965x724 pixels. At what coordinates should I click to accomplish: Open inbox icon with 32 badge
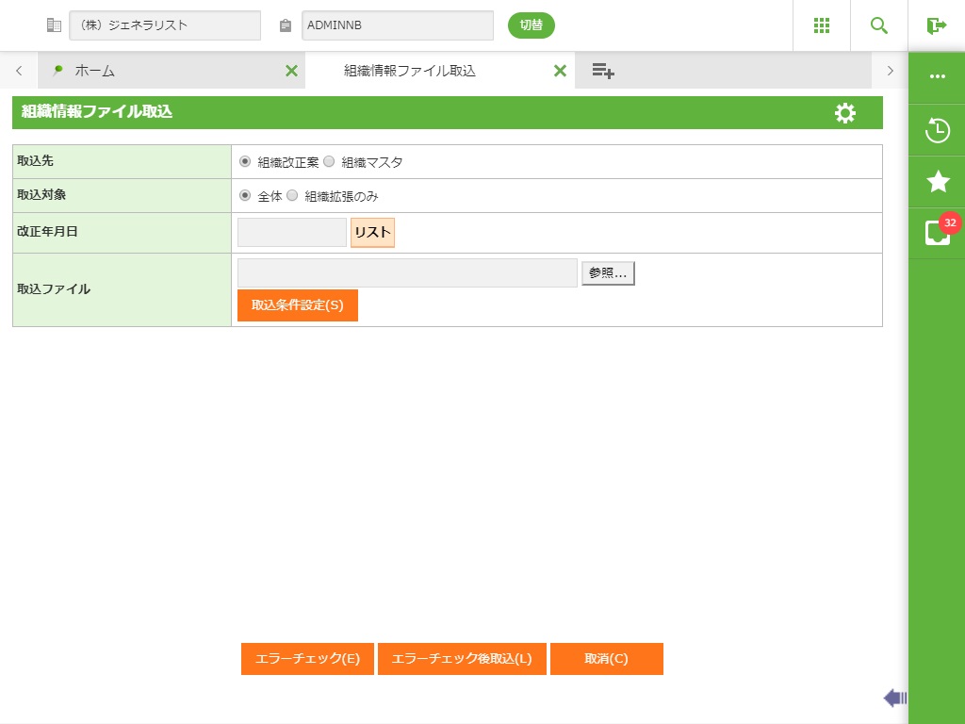[x=937, y=233]
